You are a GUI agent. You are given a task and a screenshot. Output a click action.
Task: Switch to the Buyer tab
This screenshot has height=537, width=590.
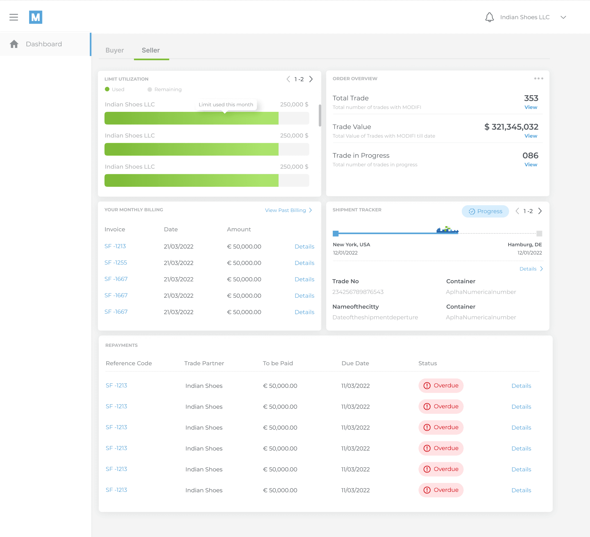click(115, 50)
